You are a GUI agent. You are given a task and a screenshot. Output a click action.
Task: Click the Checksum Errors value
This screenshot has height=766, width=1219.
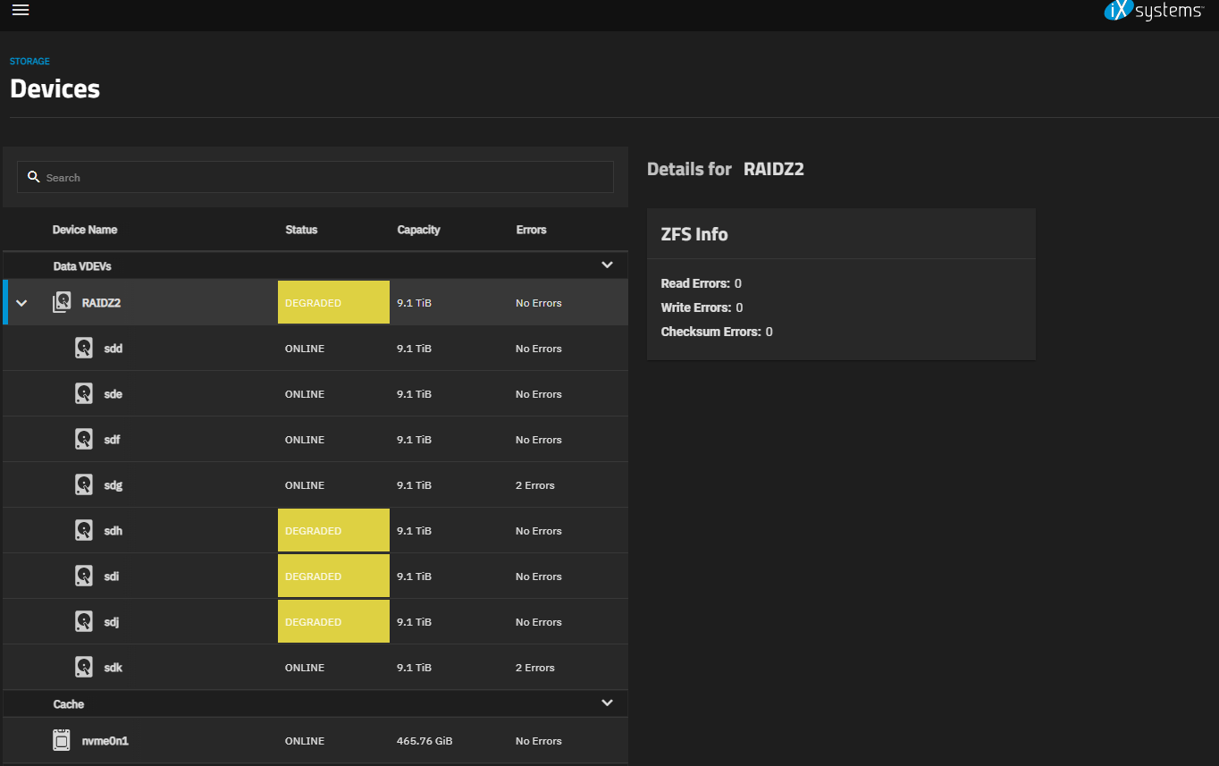click(x=769, y=332)
